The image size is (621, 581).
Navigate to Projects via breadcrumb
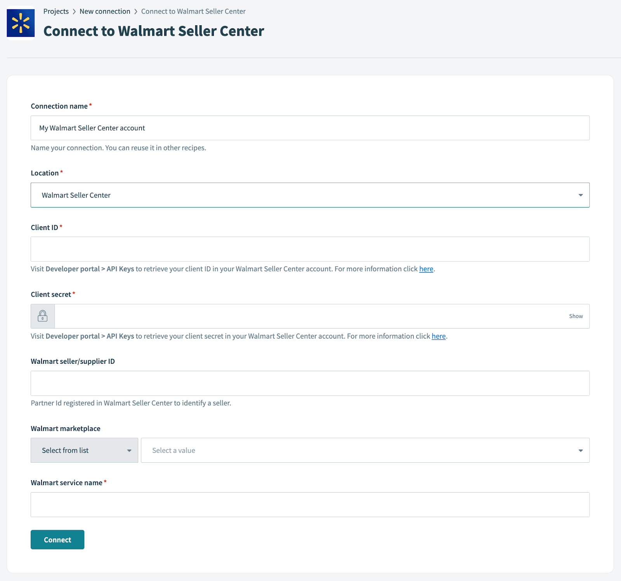[x=56, y=11]
